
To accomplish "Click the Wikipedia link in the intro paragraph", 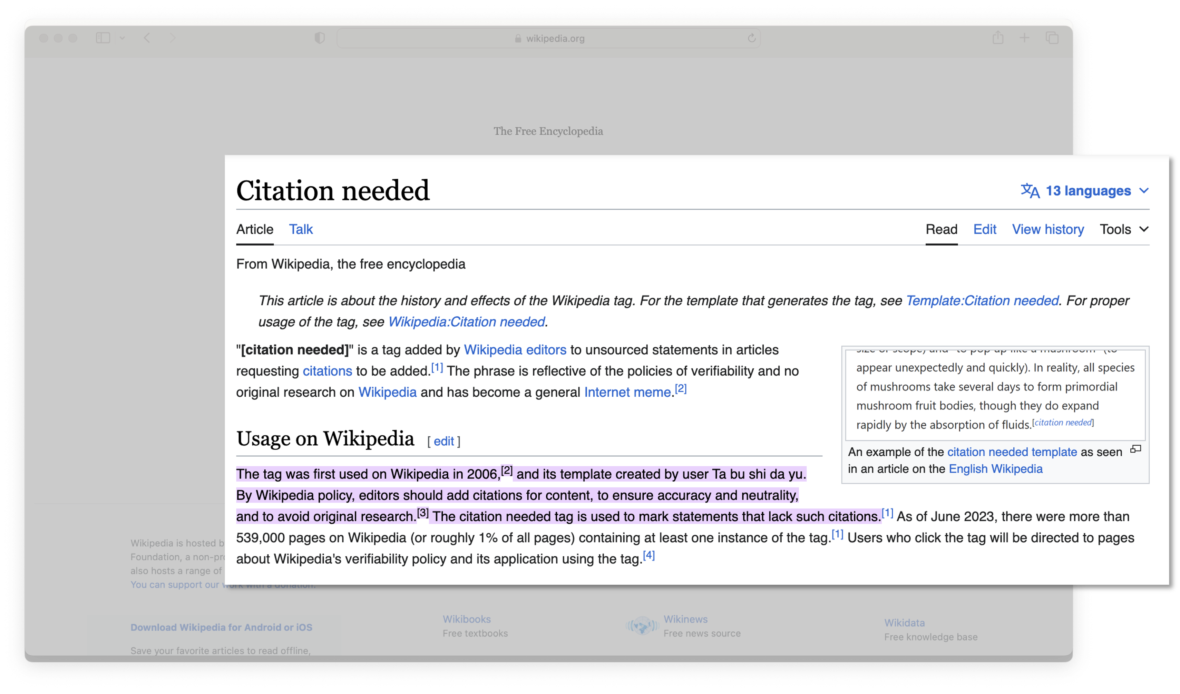I will 387,392.
